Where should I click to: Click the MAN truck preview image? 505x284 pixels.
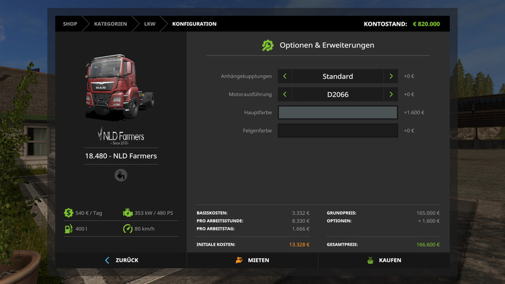tap(119, 86)
